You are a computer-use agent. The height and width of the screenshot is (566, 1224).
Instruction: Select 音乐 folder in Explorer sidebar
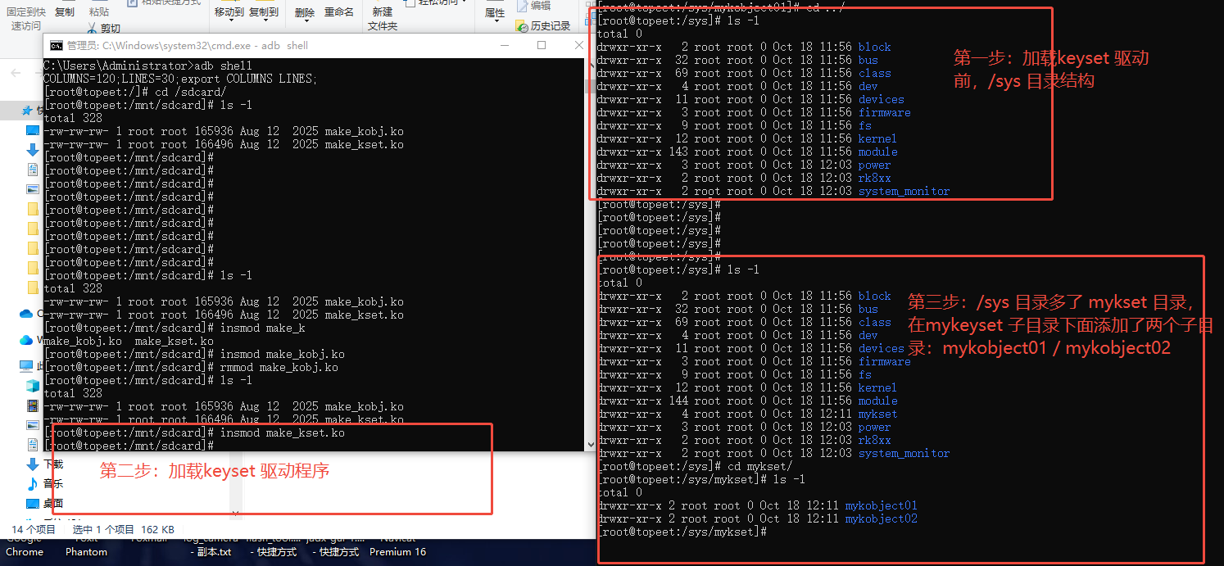click(x=53, y=483)
